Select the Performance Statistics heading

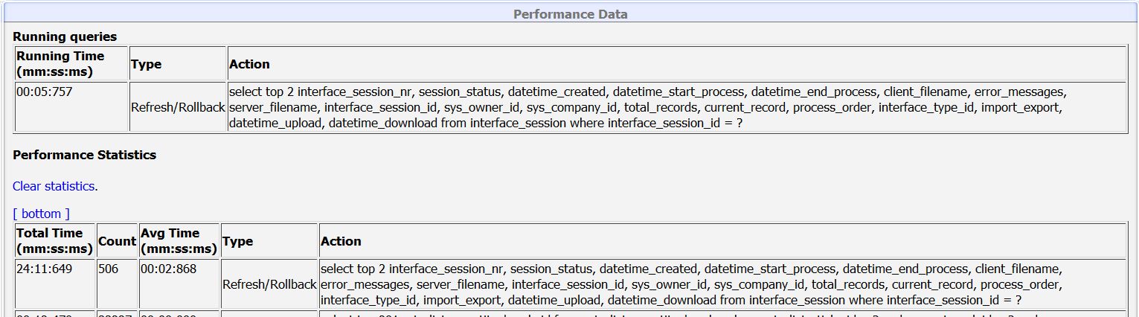(x=84, y=156)
